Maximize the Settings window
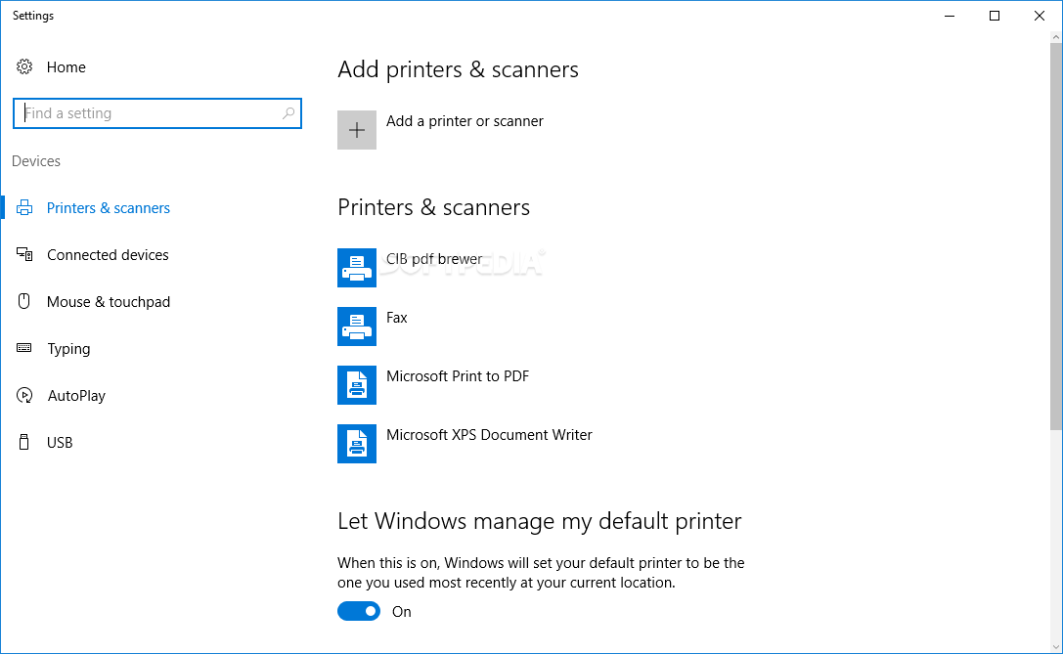This screenshot has width=1063, height=654. point(995,16)
